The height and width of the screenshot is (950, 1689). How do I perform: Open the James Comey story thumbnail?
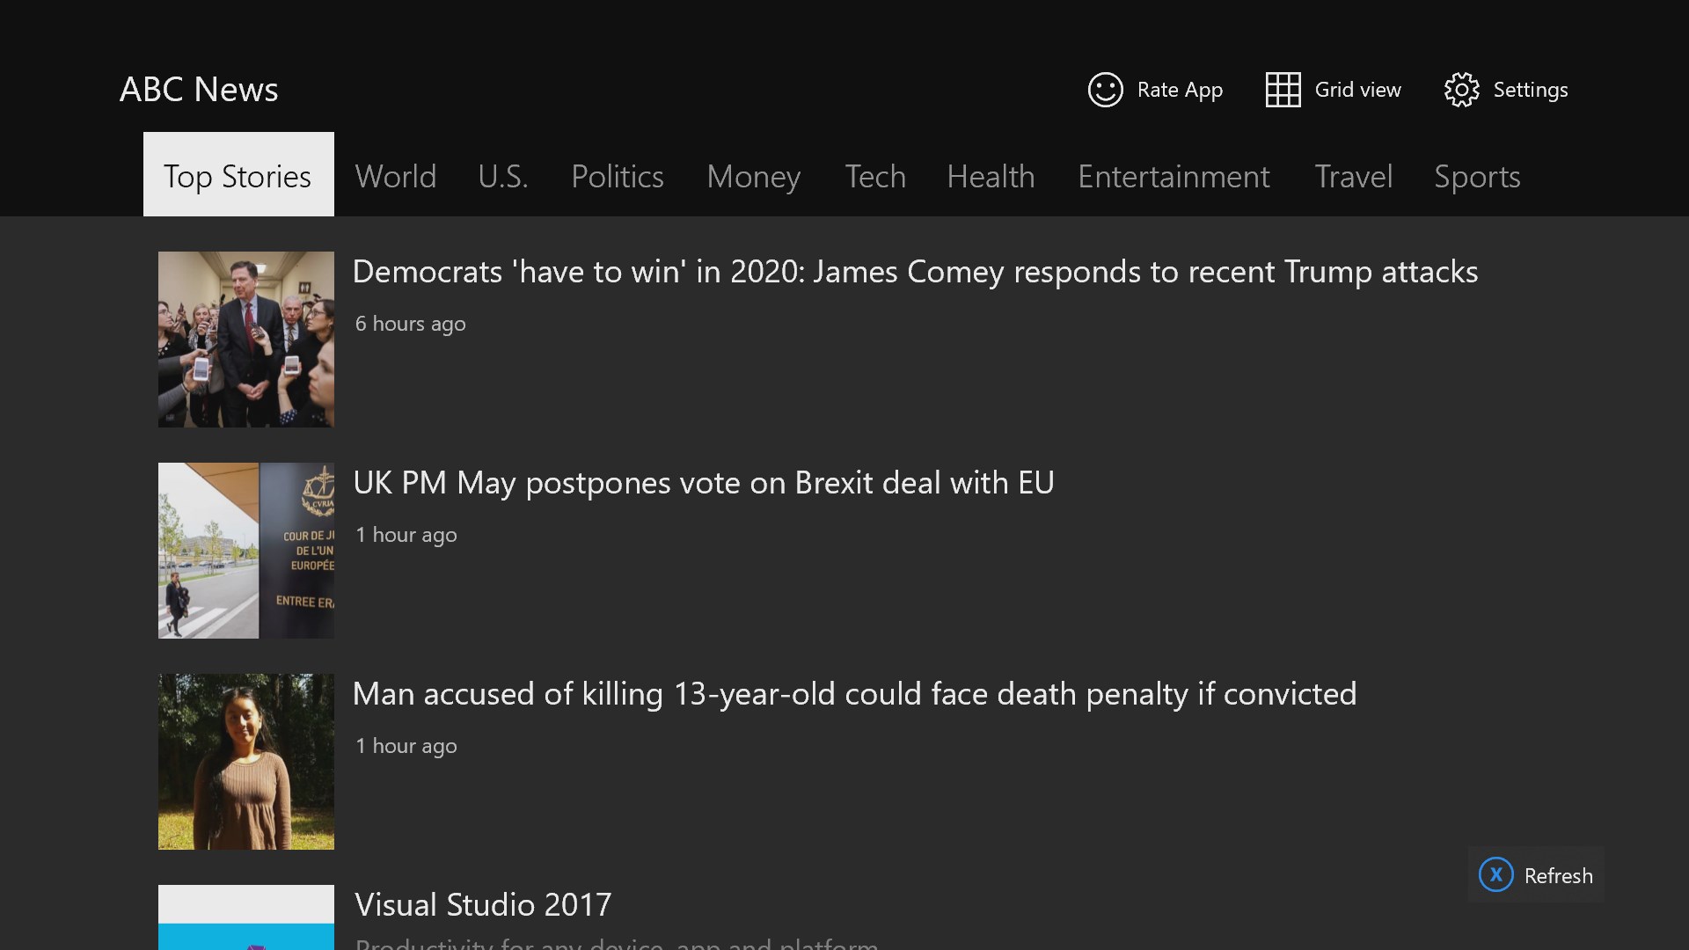click(x=246, y=340)
